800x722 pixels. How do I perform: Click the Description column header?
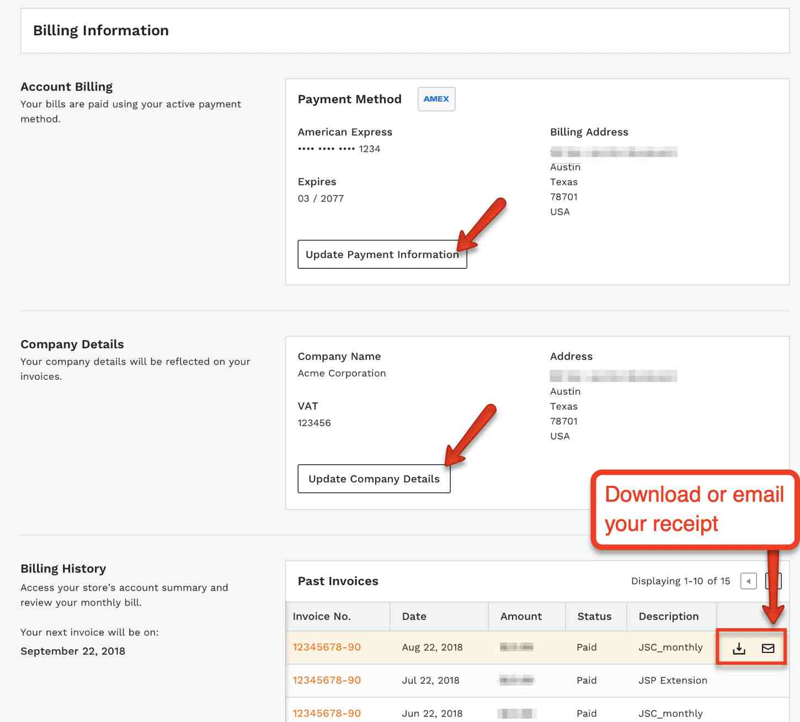point(668,617)
